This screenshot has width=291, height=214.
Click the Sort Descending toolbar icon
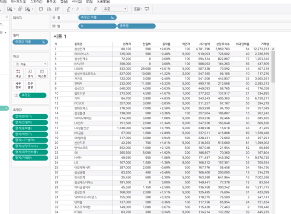coord(57,9)
